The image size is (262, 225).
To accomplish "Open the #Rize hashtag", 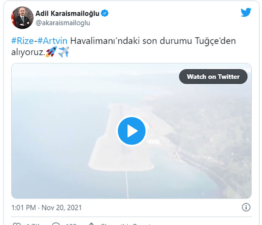I will tap(22, 41).
